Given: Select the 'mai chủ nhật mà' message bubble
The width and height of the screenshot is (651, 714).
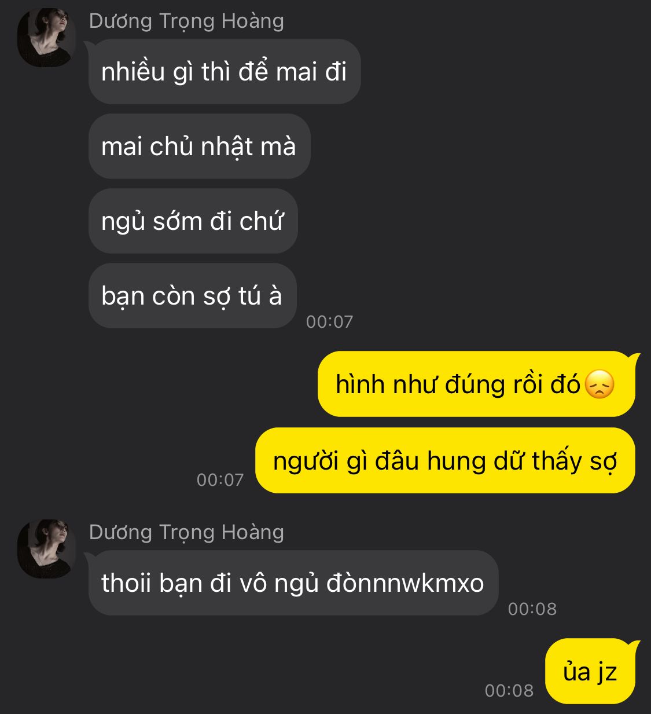Looking at the screenshot, I should pyautogui.click(x=199, y=147).
